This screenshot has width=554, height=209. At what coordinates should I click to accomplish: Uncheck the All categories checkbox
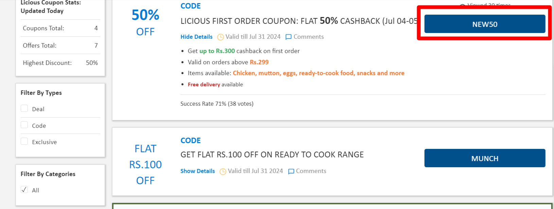click(24, 190)
